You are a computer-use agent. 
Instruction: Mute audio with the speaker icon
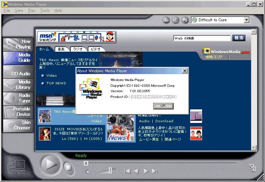[88, 172]
